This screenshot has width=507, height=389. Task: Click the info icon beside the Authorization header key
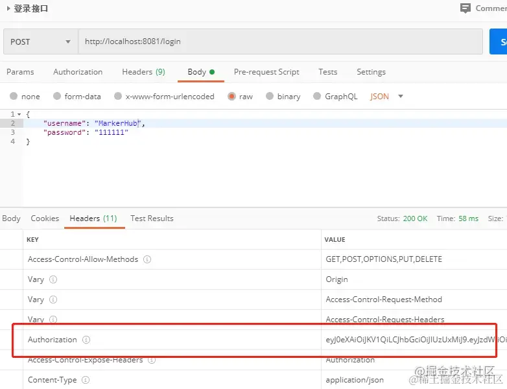tap(86, 340)
